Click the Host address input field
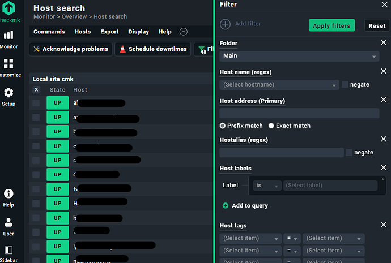 tap(299, 113)
